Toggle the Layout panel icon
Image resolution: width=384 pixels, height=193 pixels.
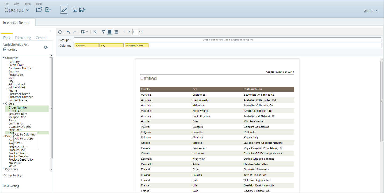tap(109, 32)
